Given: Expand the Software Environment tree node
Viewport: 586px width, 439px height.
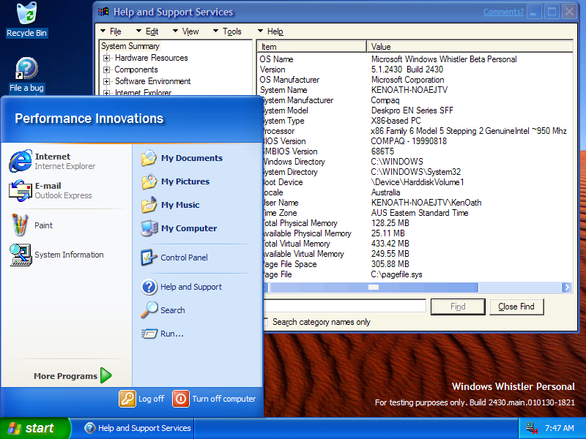Looking at the screenshot, I should [107, 82].
